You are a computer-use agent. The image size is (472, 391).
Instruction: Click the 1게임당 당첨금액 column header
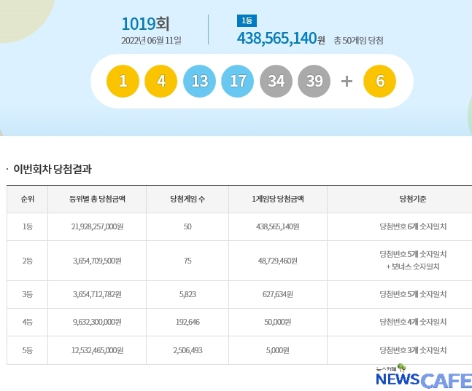278,199
